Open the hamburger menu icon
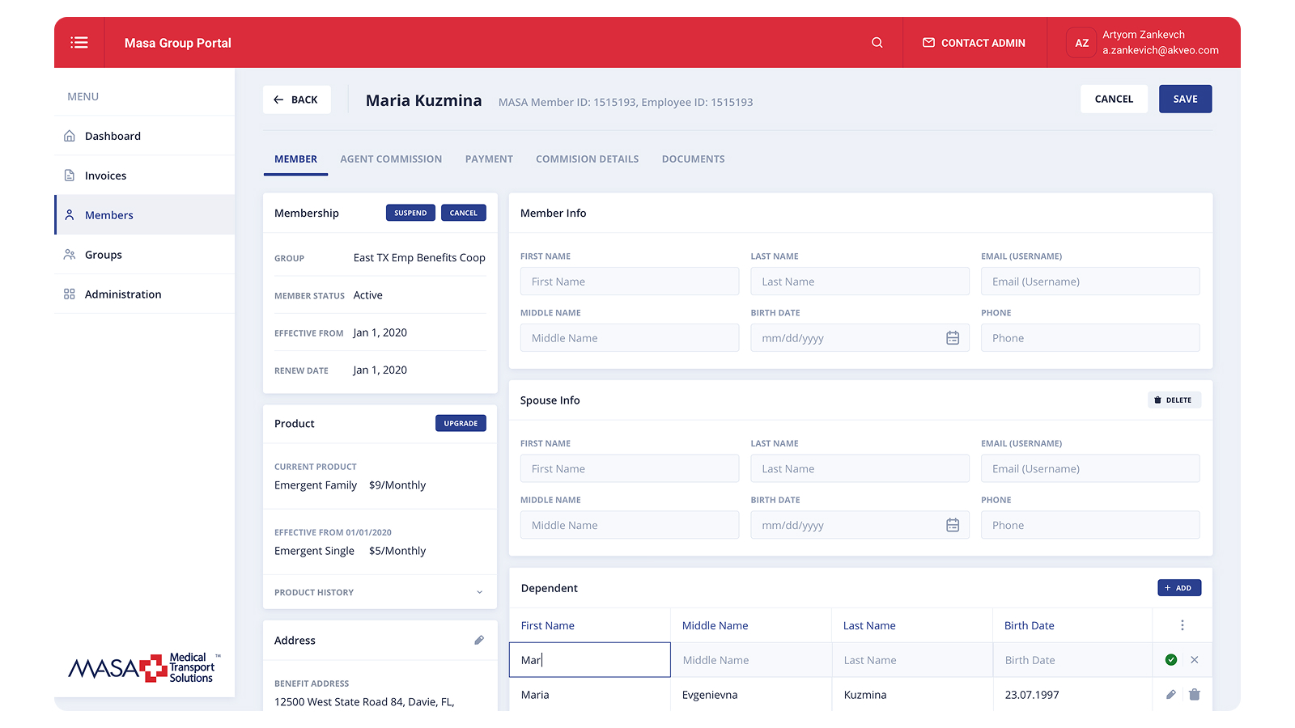 pyautogui.click(x=79, y=42)
